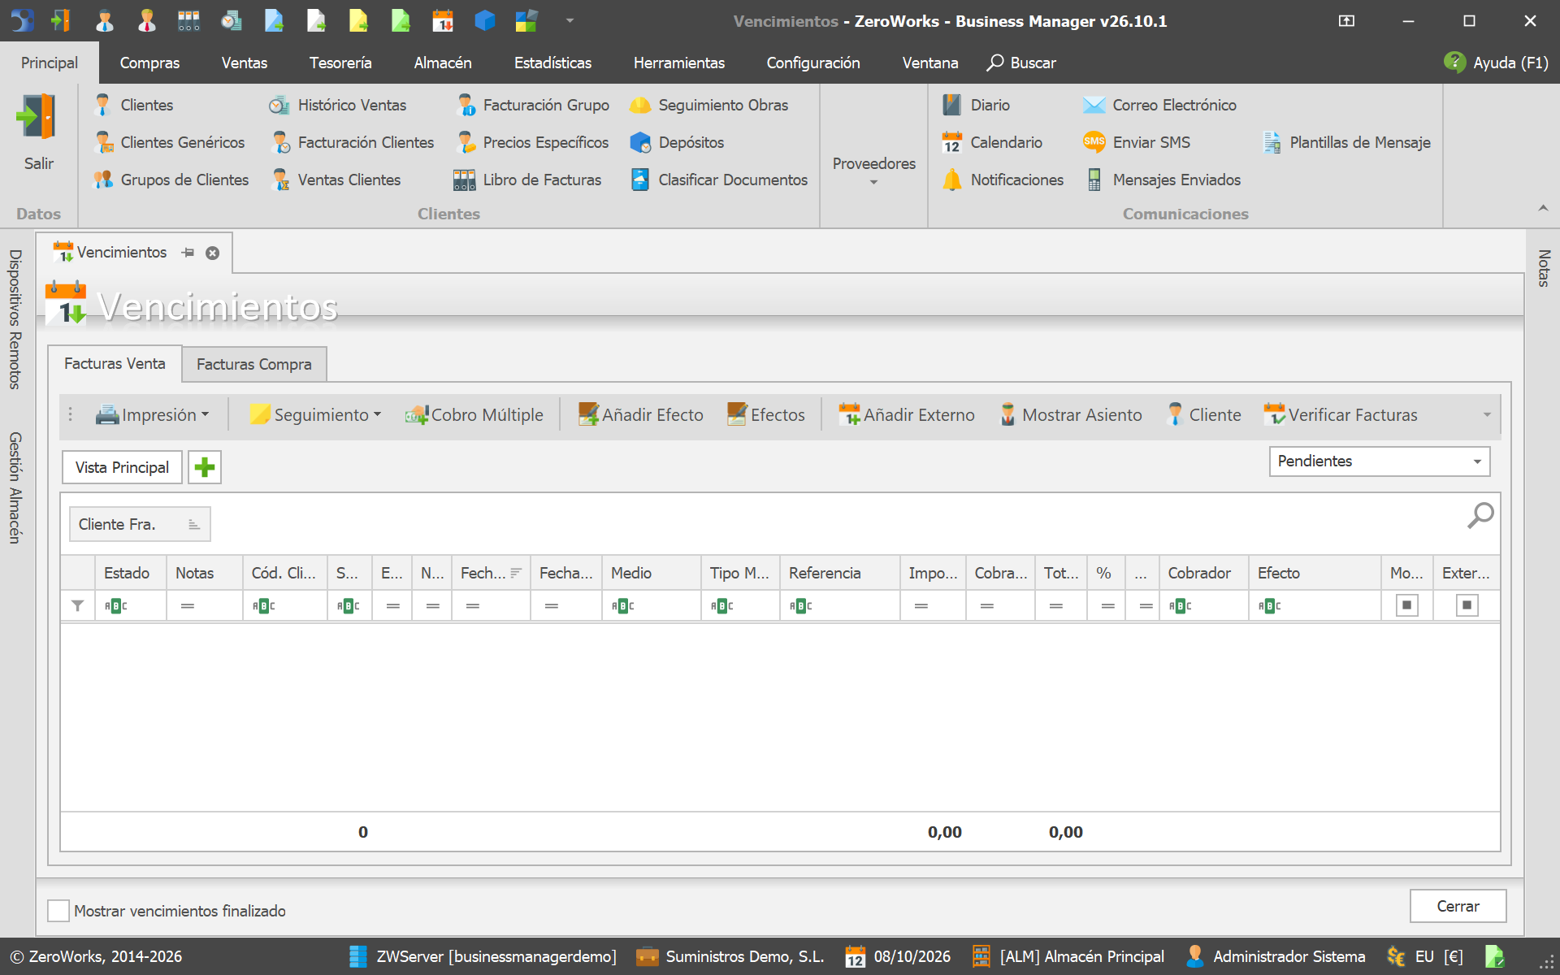
Task: Click the grid search magnifier icon
Action: click(1480, 515)
